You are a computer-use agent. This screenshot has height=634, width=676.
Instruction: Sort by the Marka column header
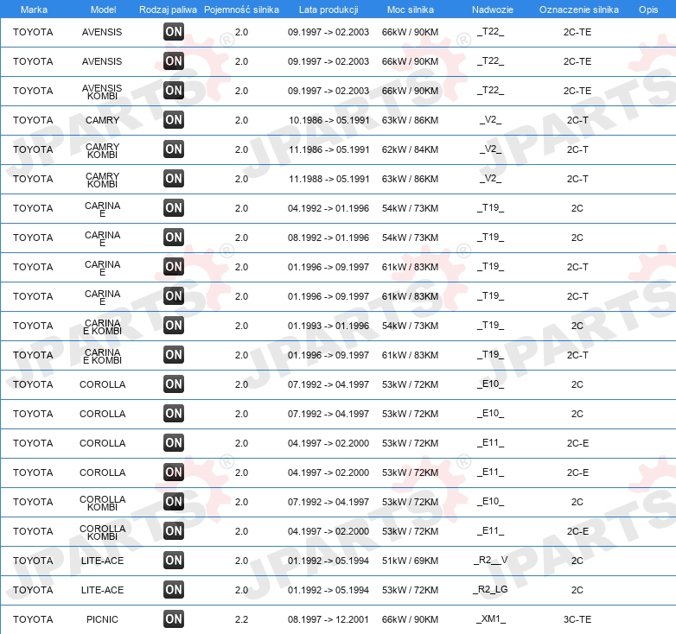(x=34, y=10)
